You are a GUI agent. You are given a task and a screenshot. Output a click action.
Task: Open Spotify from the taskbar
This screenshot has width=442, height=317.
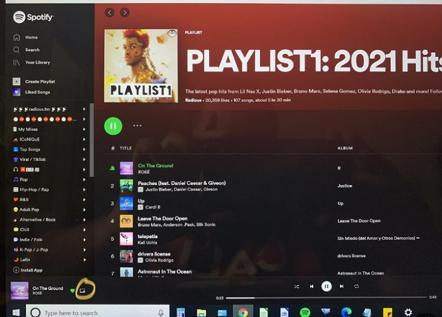[305, 312]
